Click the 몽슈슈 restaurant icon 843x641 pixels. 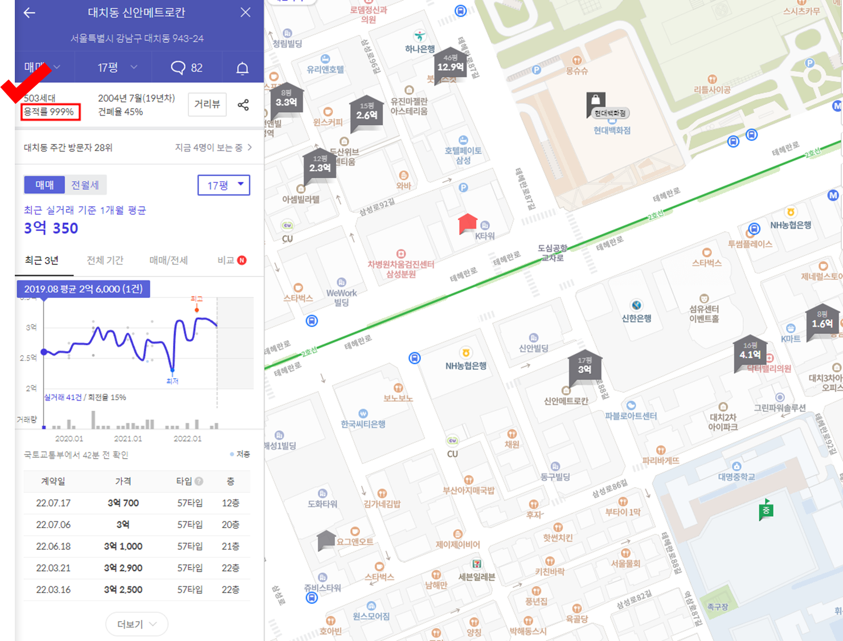[x=576, y=60]
